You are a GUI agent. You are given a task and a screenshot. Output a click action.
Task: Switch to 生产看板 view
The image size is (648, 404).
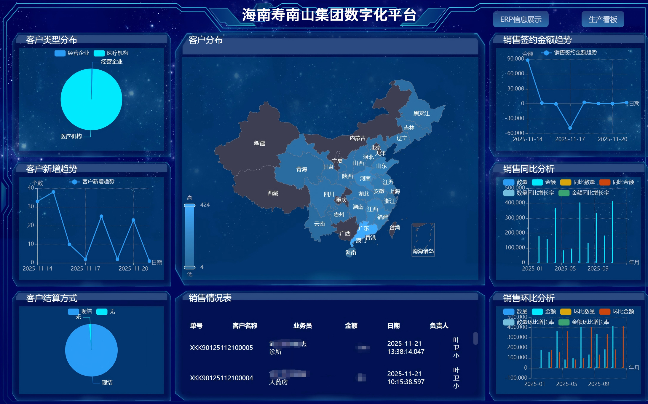point(603,20)
